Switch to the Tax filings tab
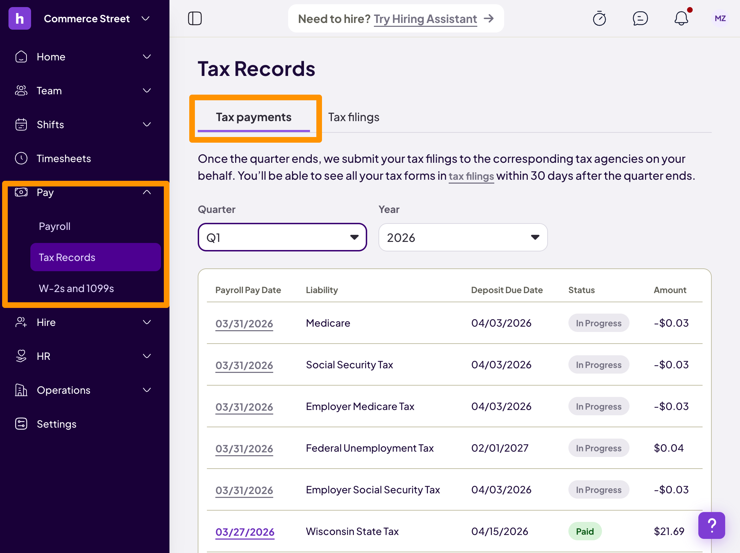740x553 pixels. pos(354,117)
